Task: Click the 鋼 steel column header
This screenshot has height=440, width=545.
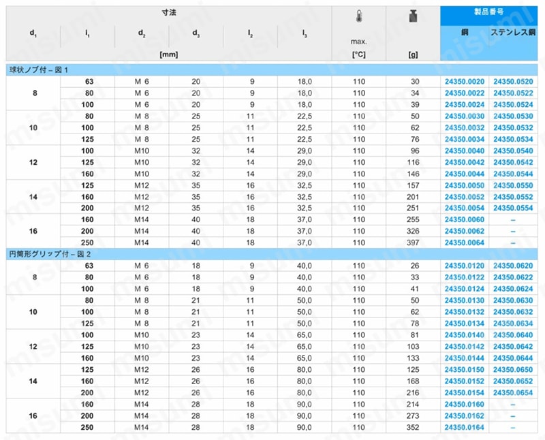Action: point(465,32)
